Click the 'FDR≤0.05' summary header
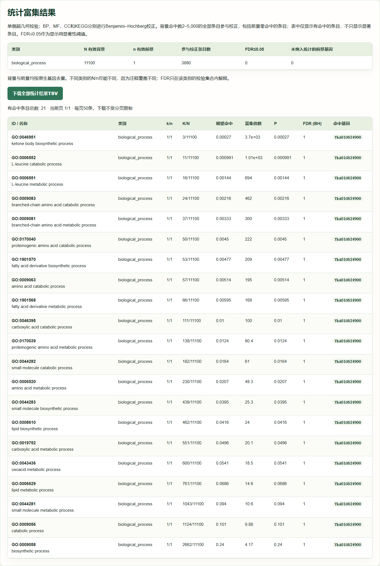This screenshot has height=566, width=380. pos(255,49)
